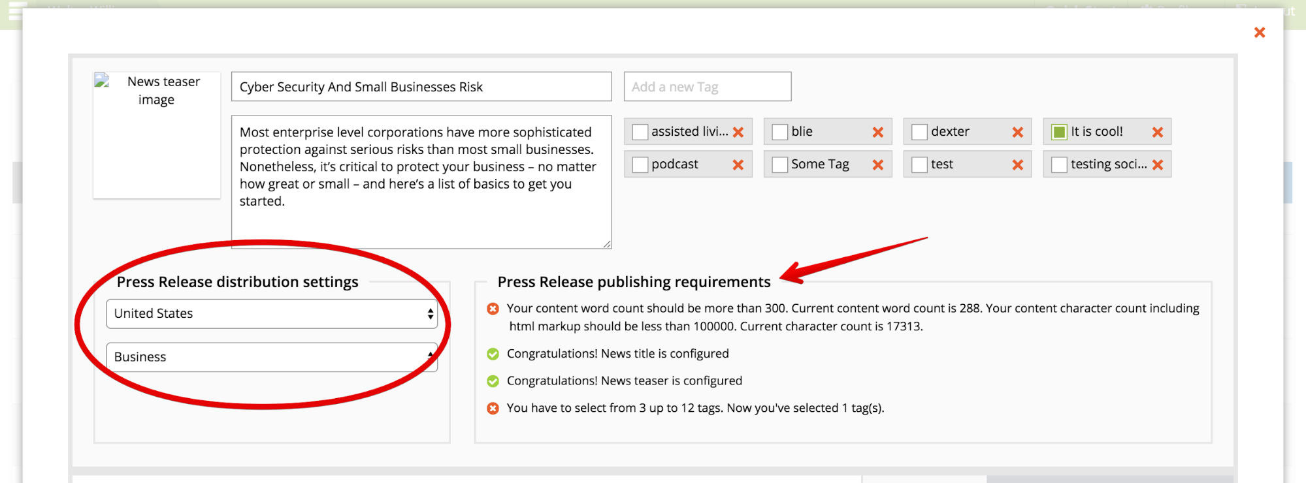Viewport: 1306px width, 483px height.
Task: Click the news title input field
Action: pos(421,87)
